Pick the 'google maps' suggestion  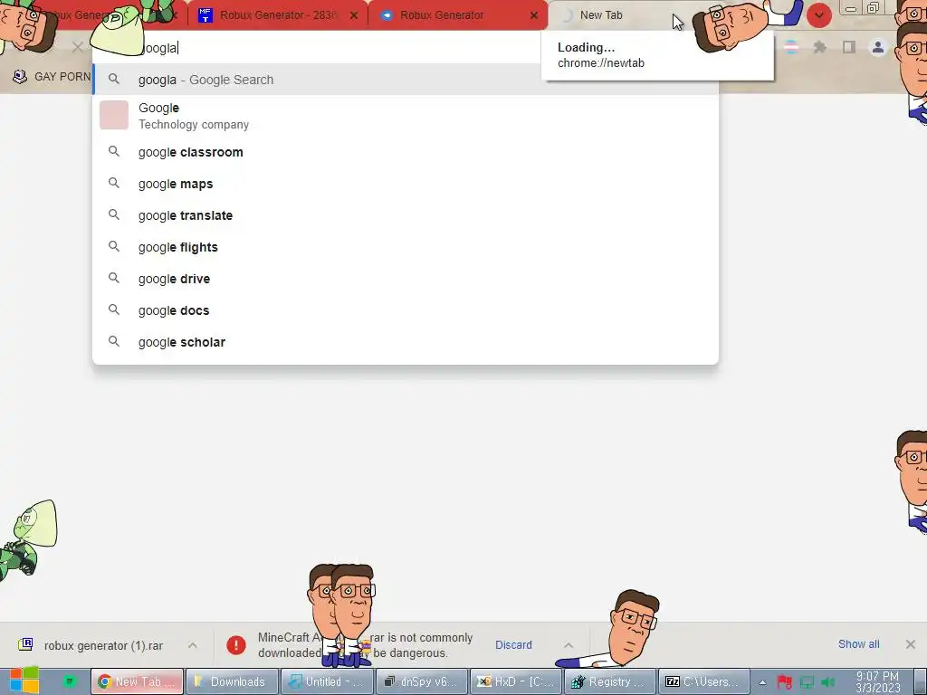(406, 184)
